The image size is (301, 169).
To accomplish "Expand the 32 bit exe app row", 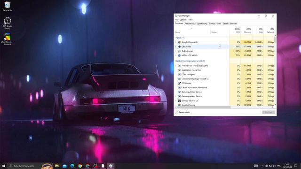I will tap(175, 55).
